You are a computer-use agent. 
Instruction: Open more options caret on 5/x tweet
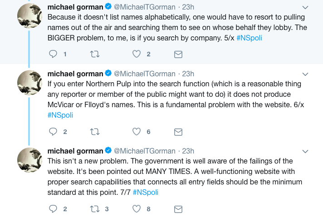[305, 7]
